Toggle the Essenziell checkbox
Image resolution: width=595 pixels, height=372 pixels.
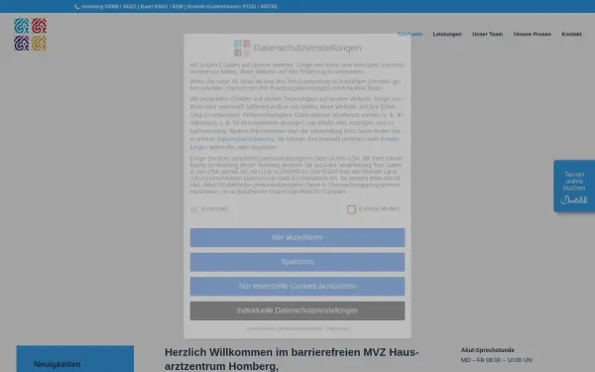(x=194, y=209)
